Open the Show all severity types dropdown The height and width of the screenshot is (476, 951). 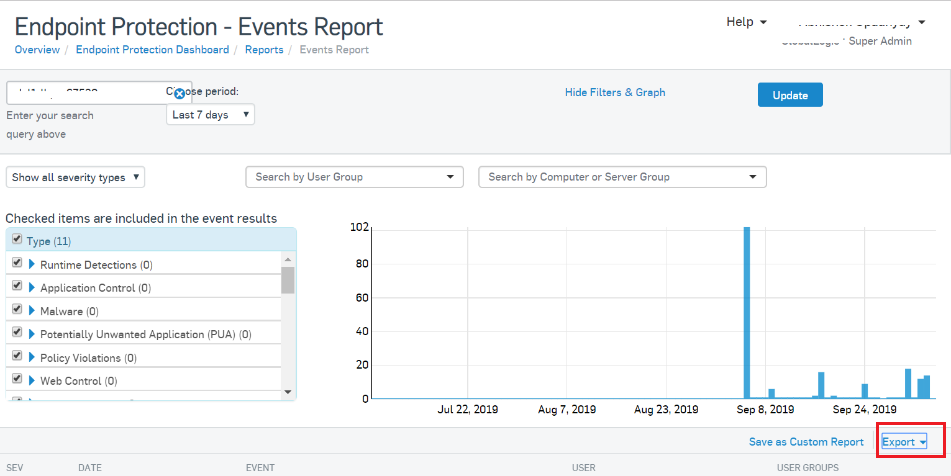pyautogui.click(x=75, y=177)
